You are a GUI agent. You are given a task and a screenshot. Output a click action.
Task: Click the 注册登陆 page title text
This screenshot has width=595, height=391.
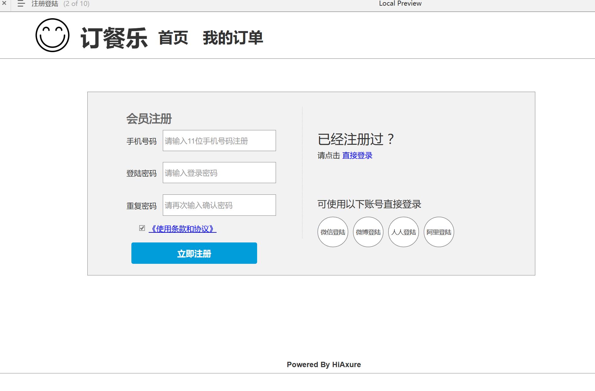(x=45, y=4)
